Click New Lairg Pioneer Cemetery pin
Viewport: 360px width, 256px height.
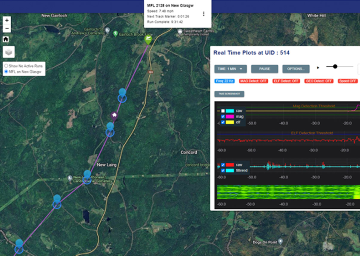pyautogui.click(x=70, y=178)
